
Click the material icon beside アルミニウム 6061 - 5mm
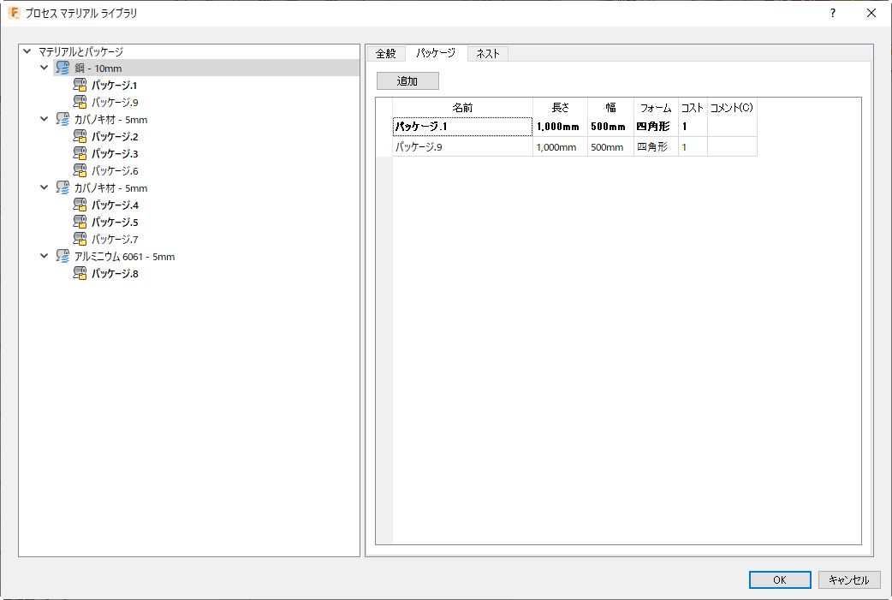62,257
